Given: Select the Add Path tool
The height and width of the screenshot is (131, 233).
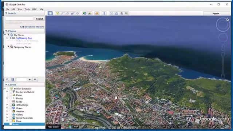Looking at the screenshot, I should pos(68,13).
